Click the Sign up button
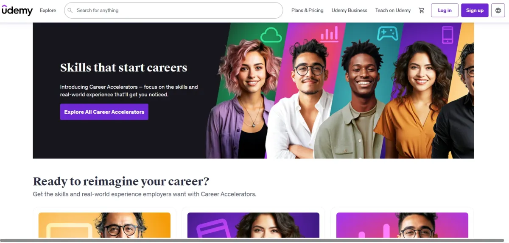 pos(475,10)
